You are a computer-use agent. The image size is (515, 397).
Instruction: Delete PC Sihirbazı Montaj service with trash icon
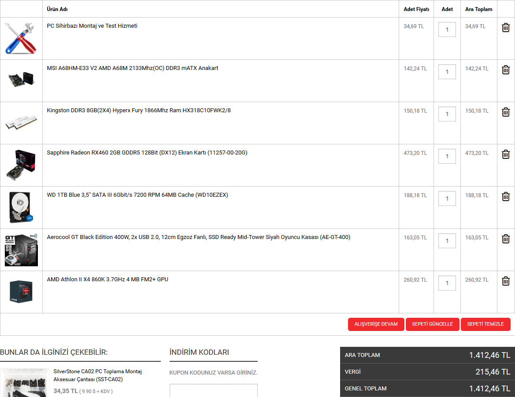(x=505, y=28)
